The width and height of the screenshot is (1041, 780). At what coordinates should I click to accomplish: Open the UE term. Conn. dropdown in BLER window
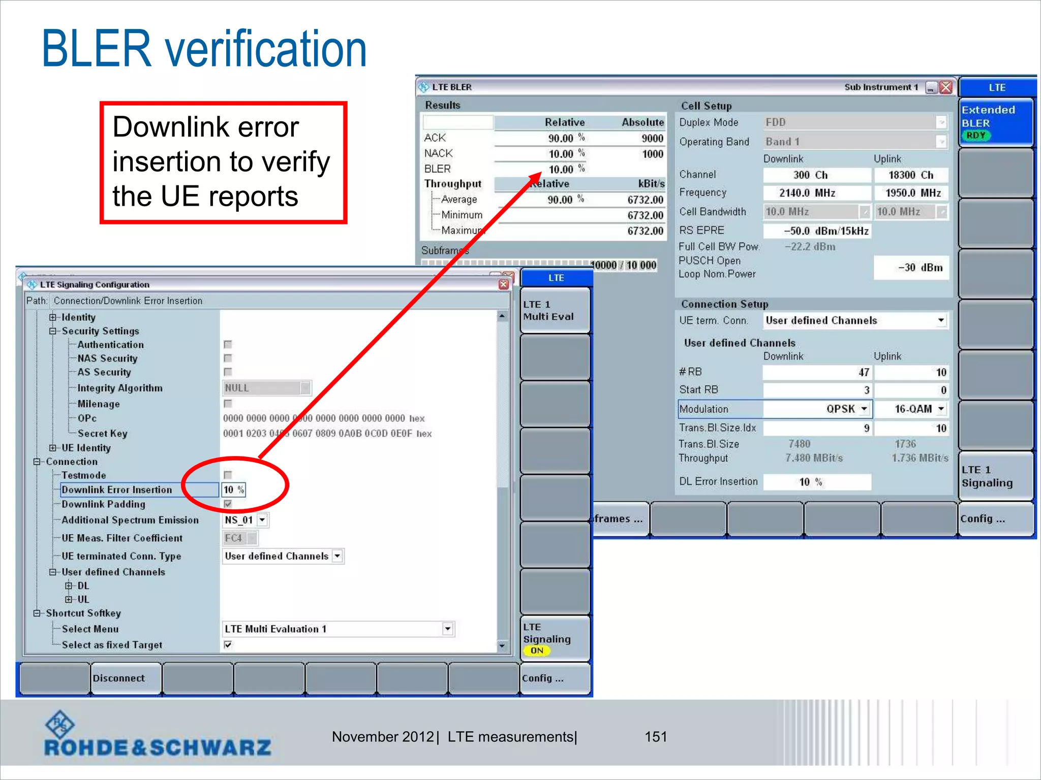click(x=941, y=320)
